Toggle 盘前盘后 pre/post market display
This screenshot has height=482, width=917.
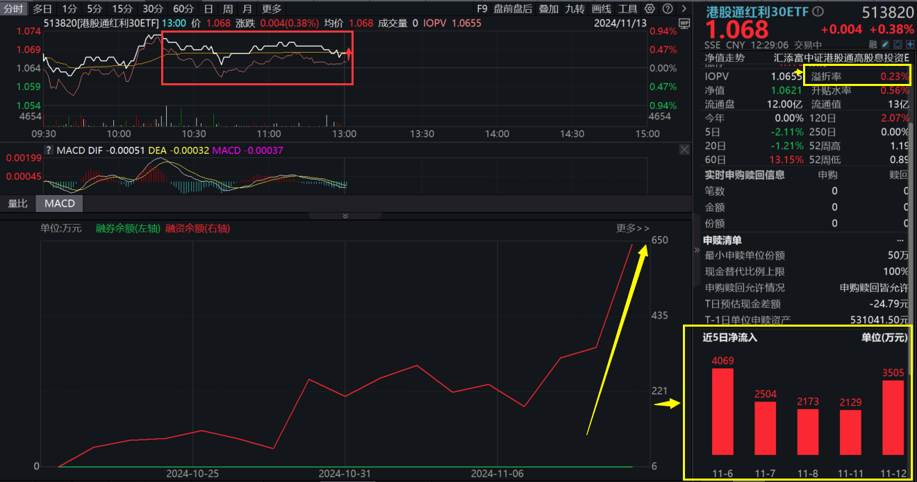513,8
